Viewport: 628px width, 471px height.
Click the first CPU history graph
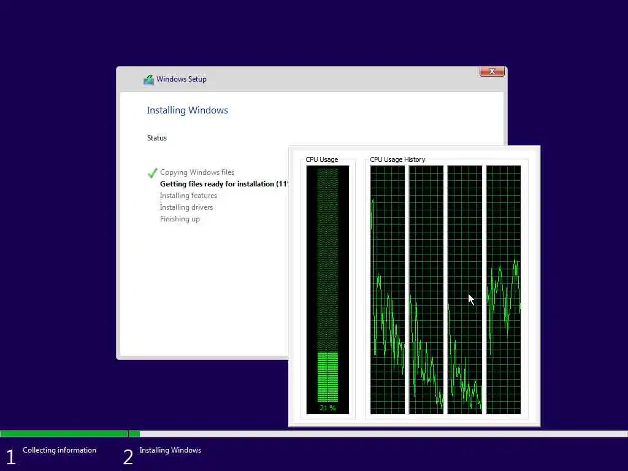point(388,289)
